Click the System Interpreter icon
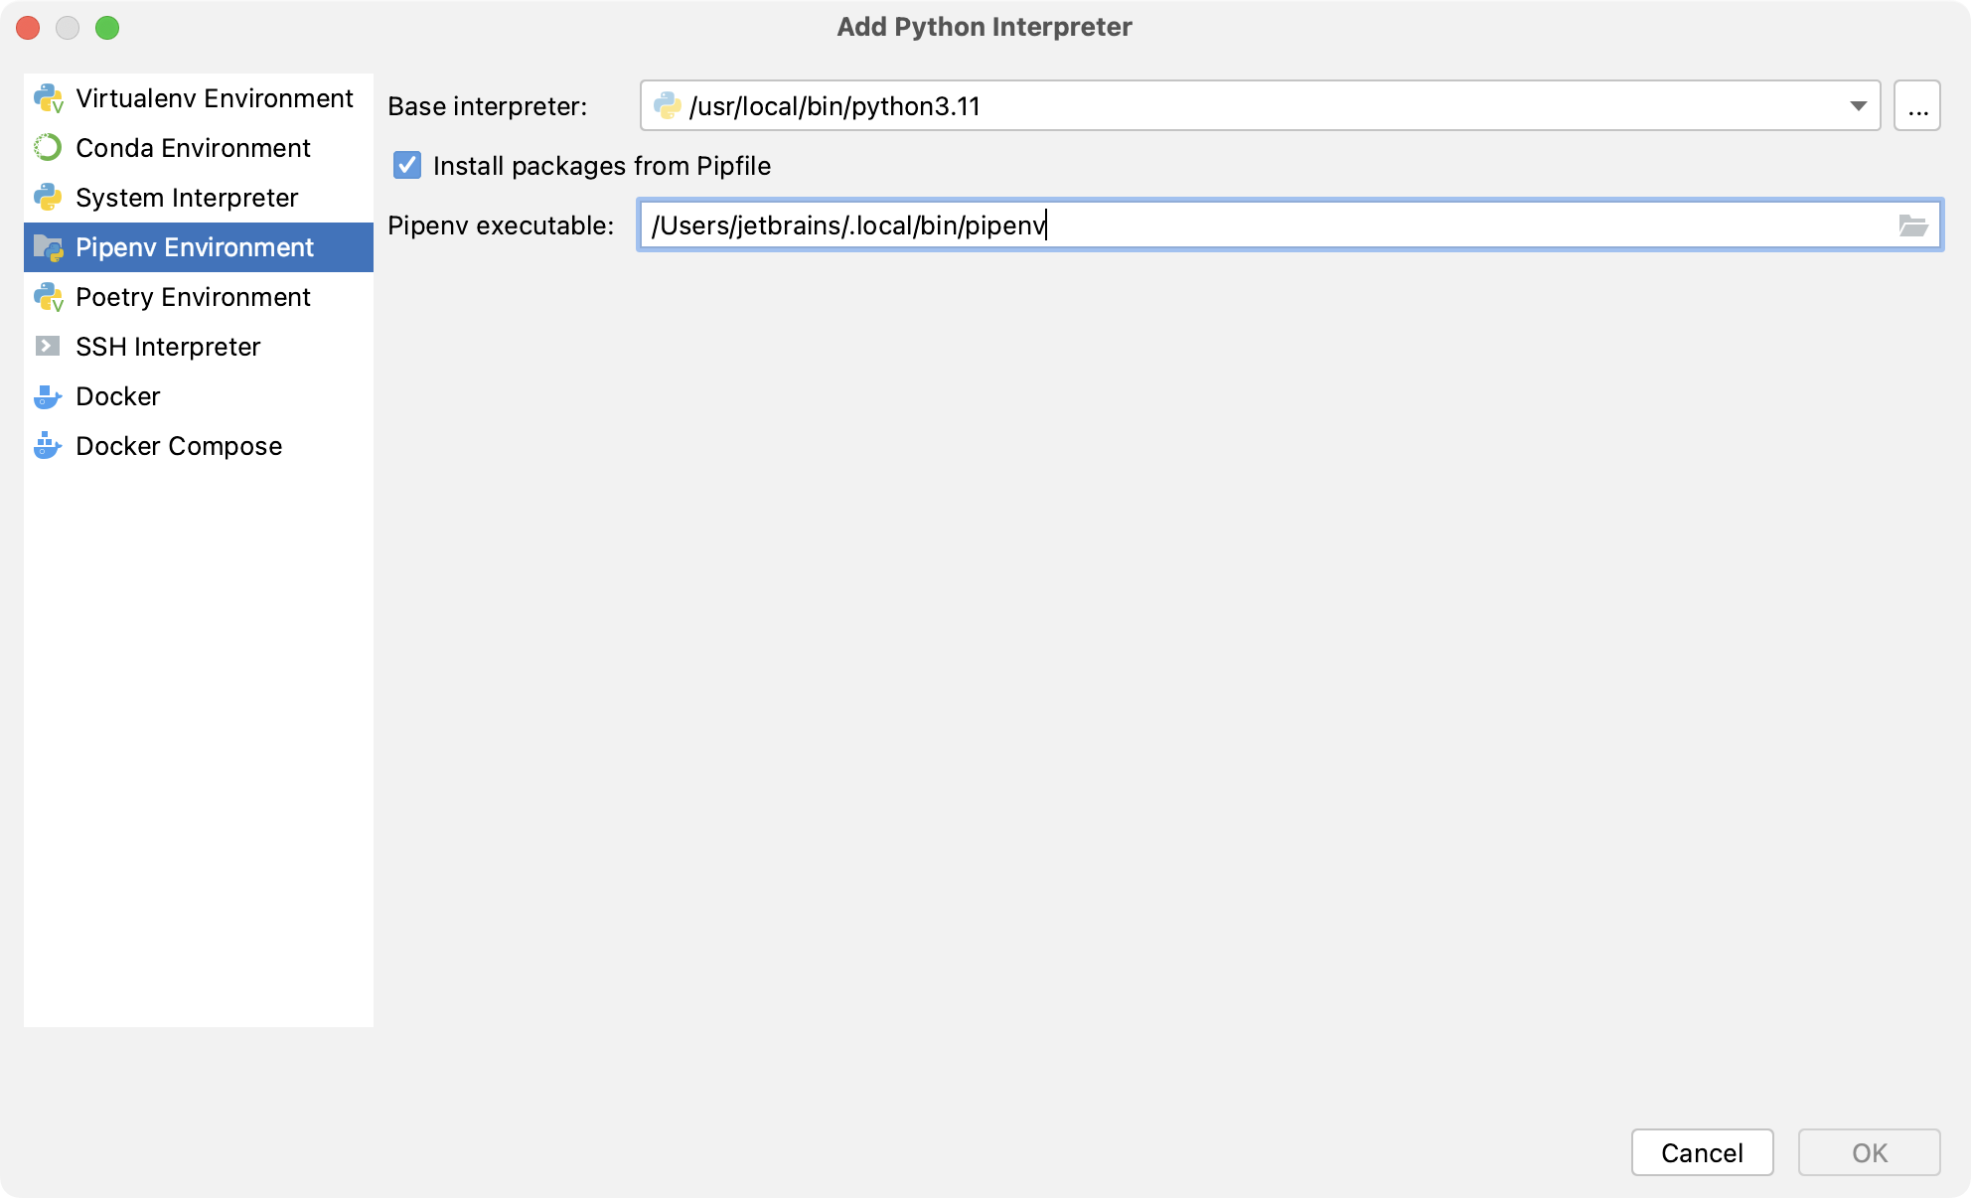The height and width of the screenshot is (1198, 1971). click(51, 197)
